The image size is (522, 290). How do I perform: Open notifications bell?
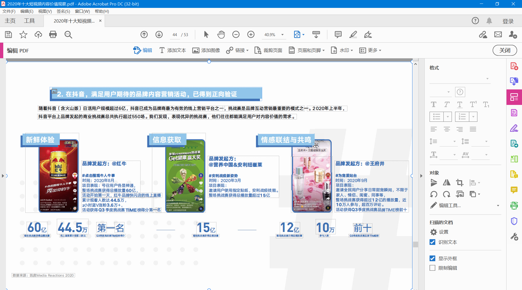pos(489,21)
